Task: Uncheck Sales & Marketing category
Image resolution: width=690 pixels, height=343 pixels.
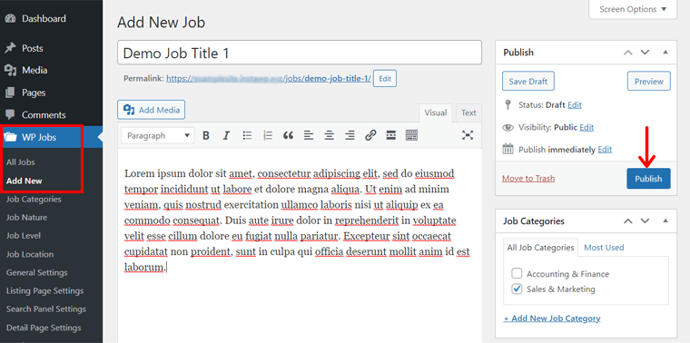Action: (x=517, y=289)
